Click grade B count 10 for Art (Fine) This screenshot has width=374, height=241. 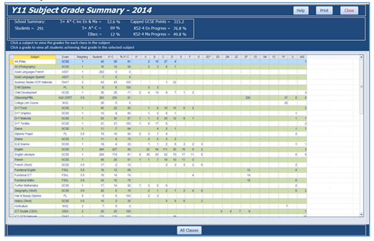154,61
